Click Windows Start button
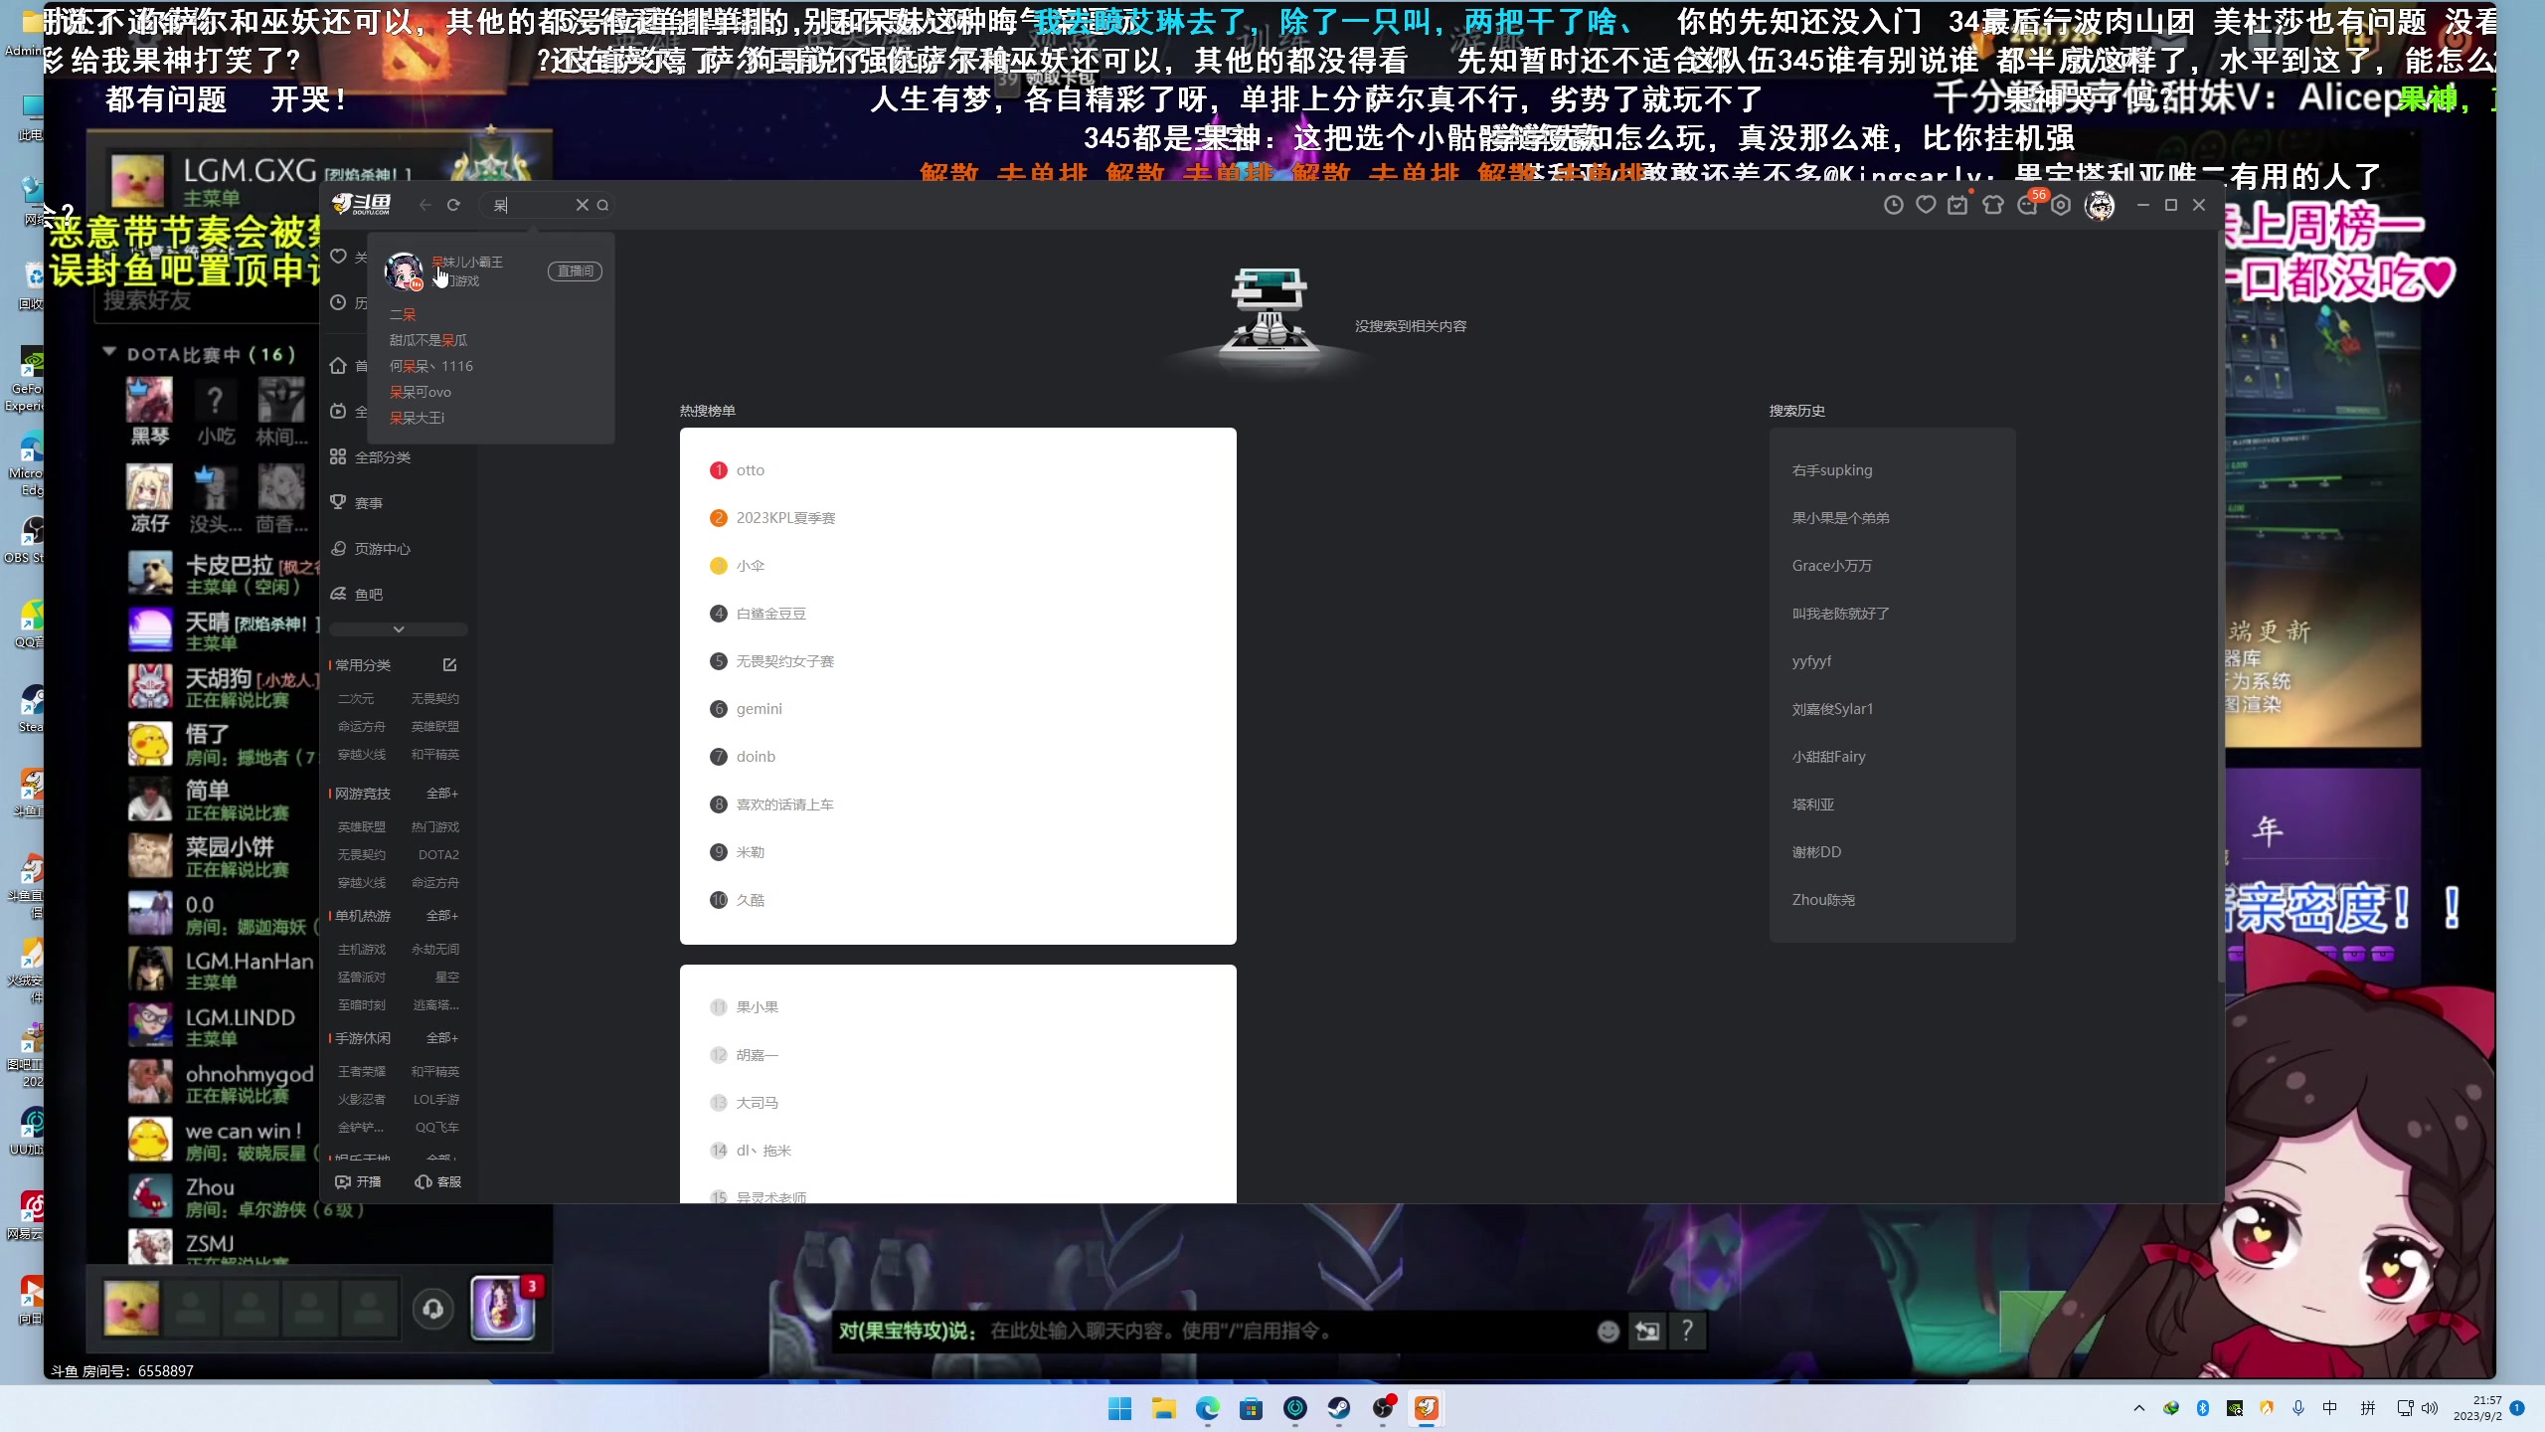 click(x=1120, y=1408)
